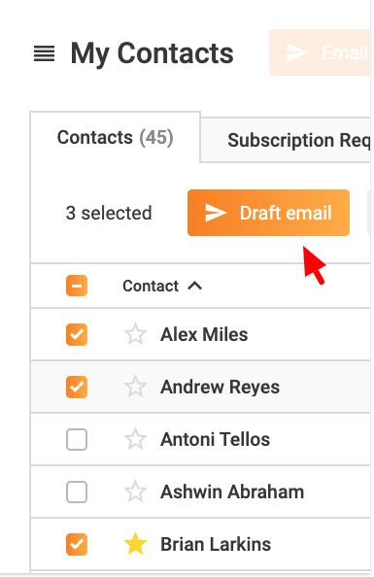Star the Ashwin Abraham contact
The width and height of the screenshot is (374, 577).
[x=135, y=492]
